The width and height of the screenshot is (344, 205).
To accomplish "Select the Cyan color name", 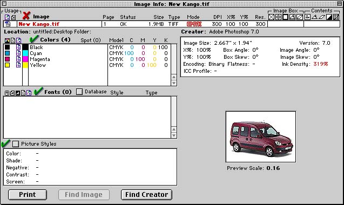I will tap(36, 53).
